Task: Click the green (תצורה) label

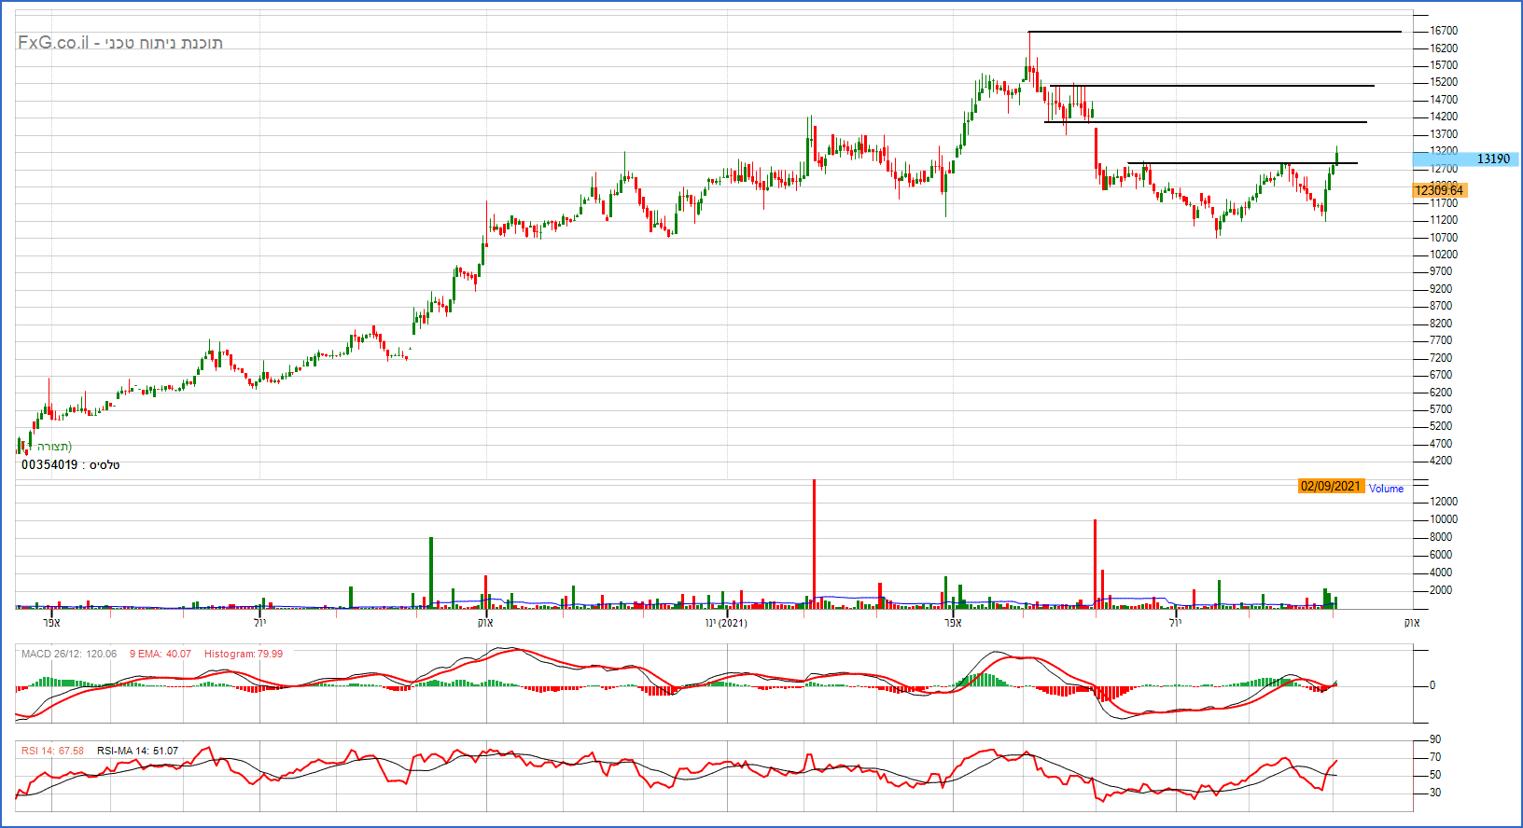Action: (54, 447)
